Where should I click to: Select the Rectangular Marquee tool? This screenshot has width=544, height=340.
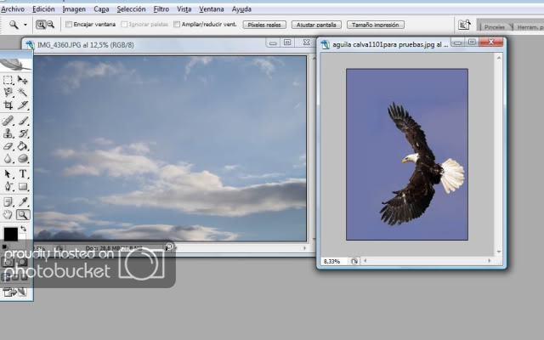point(8,80)
